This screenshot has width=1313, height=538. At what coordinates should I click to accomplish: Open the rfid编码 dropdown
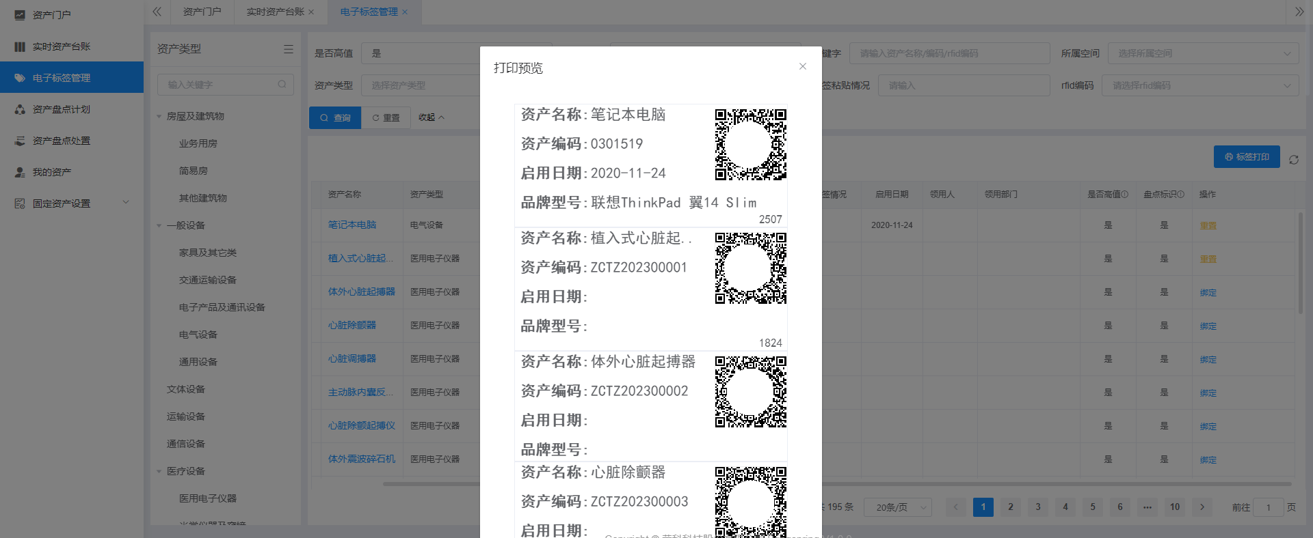[x=1199, y=85]
